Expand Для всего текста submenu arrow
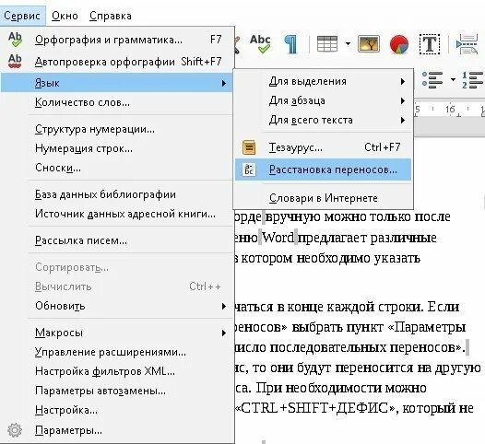 [402, 120]
